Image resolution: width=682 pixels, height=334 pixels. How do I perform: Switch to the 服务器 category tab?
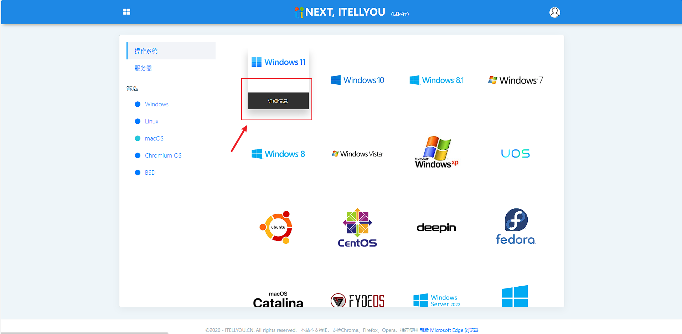point(143,68)
